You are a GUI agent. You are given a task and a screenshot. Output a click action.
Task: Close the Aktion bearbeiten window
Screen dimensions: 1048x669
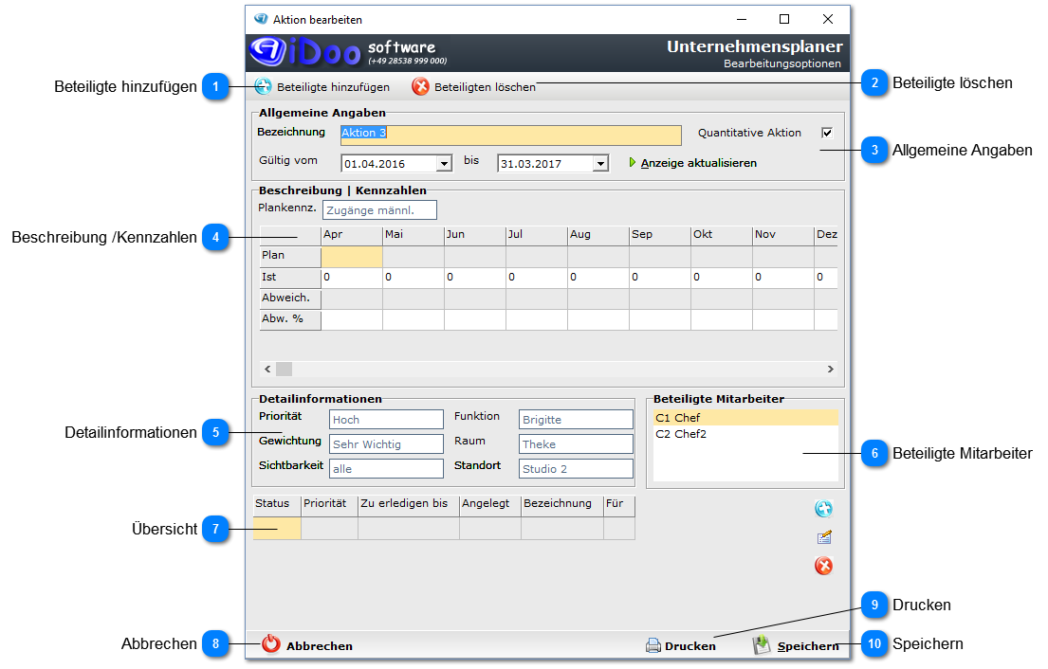(827, 19)
